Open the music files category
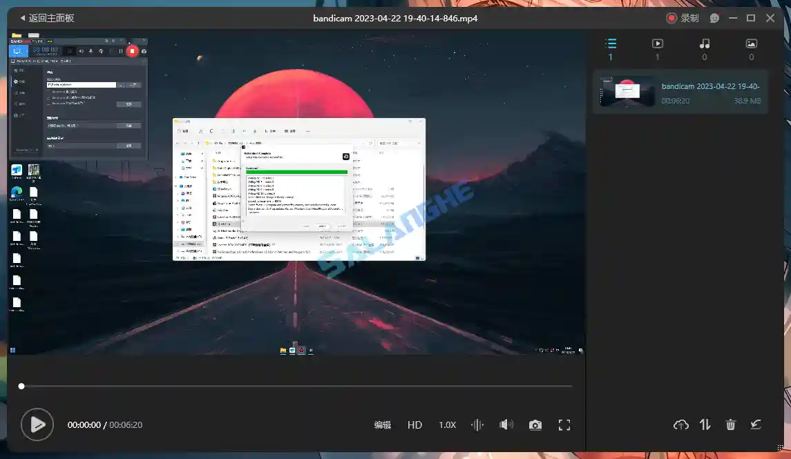The height and width of the screenshot is (459, 791). pos(704,43)
